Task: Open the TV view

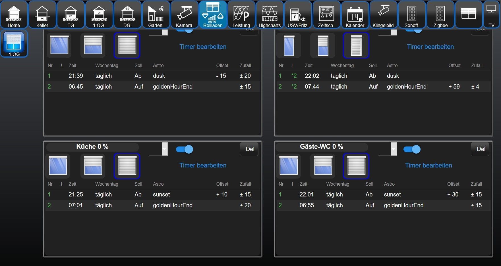Action: point(492,14)
